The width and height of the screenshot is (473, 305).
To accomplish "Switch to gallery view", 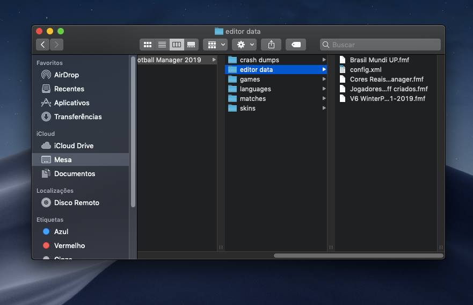I will [x=191, y=45].
